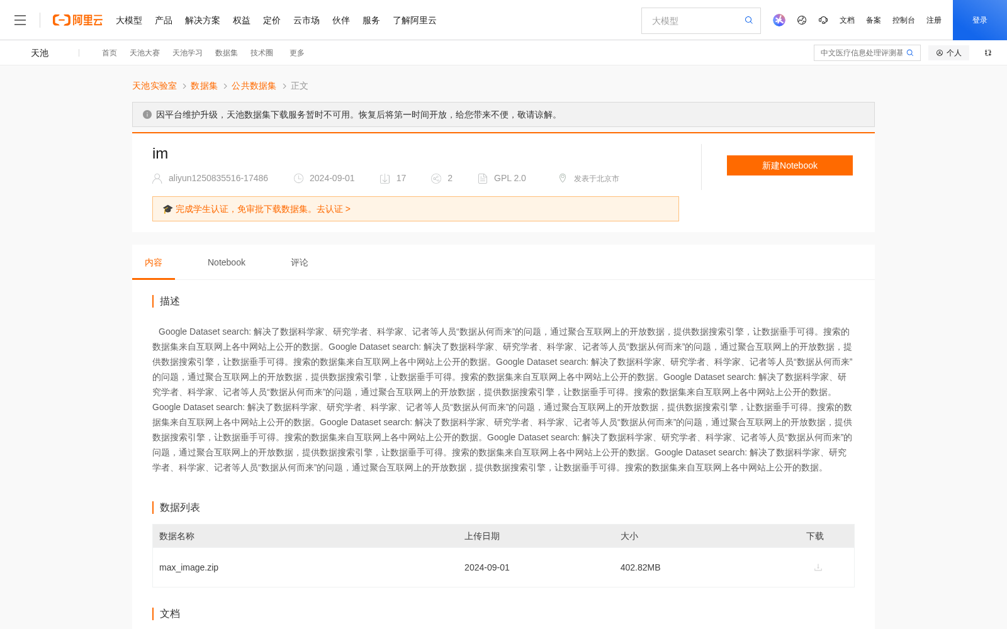This screenshot has width=1007, height=629.
Task: Open the 文档 link in top bar
Action: point(847,20)
